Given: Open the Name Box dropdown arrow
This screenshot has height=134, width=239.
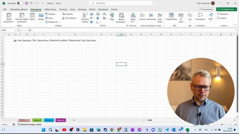Looking at the screenshot, I should click(15, 30).
